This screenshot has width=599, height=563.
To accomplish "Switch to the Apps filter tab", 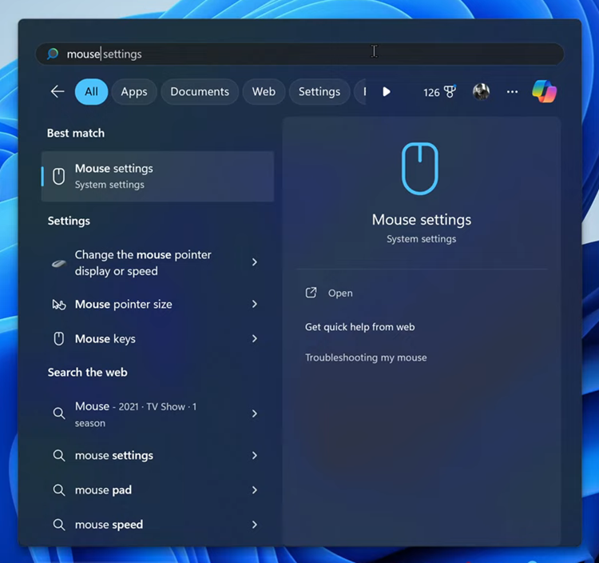I will coord(134,92).
